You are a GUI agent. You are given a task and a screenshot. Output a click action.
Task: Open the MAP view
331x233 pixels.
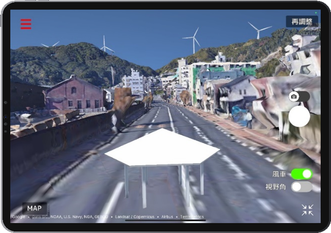click(x=35, y=208)
